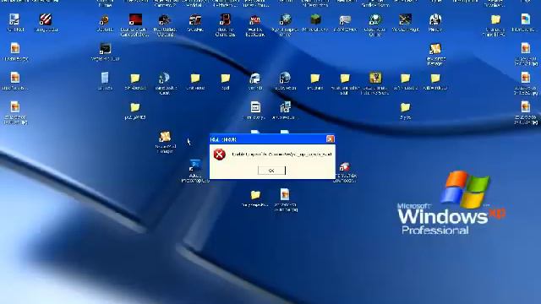The width and height of the screenshot is (541, 304).
Task: Open the white notepad-style document icon
Action: 255,107
